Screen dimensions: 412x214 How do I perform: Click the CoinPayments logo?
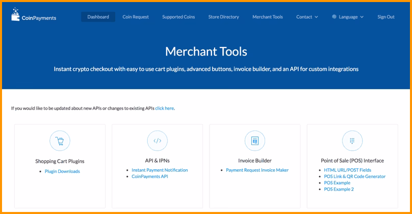coord(34,16)
